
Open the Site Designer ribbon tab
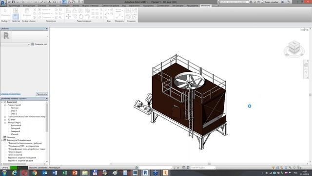[178, 6]
